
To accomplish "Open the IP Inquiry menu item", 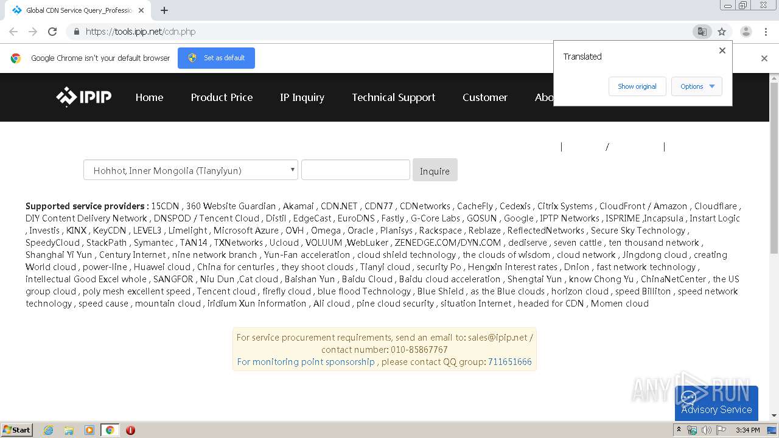I will 302,97.
